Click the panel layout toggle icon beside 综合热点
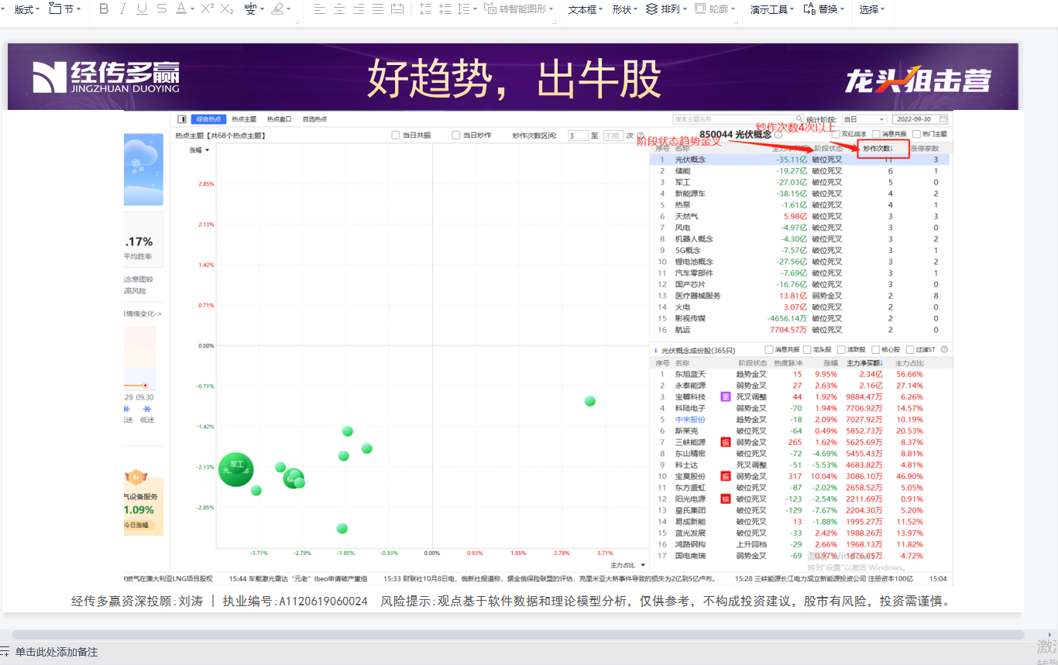Screen dimensions: 1058x665 click(x=182, y=119)
